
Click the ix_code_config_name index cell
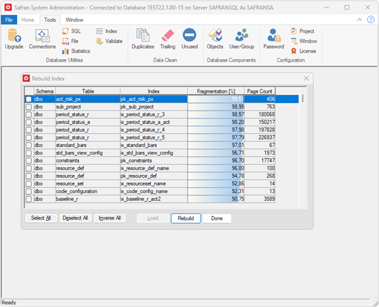(x=154, y=191)
